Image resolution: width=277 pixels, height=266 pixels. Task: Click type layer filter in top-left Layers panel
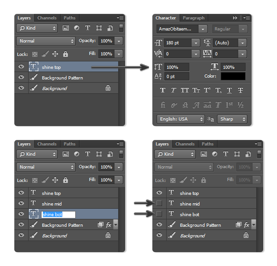click(x=88, y=28)
